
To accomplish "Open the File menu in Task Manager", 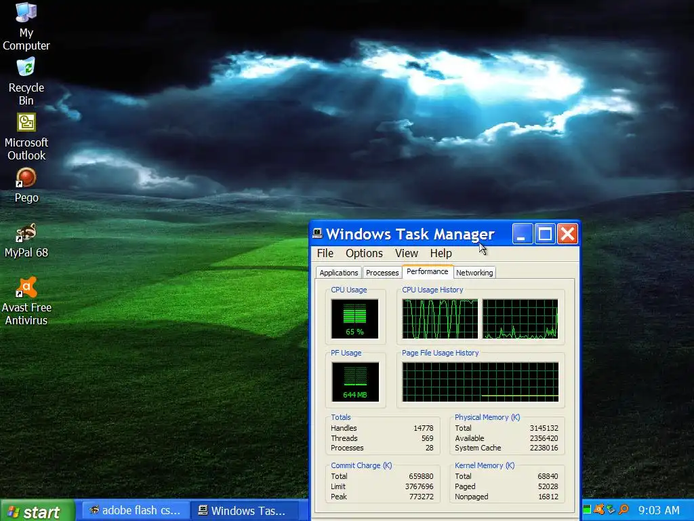I will (x=325, y=254).
